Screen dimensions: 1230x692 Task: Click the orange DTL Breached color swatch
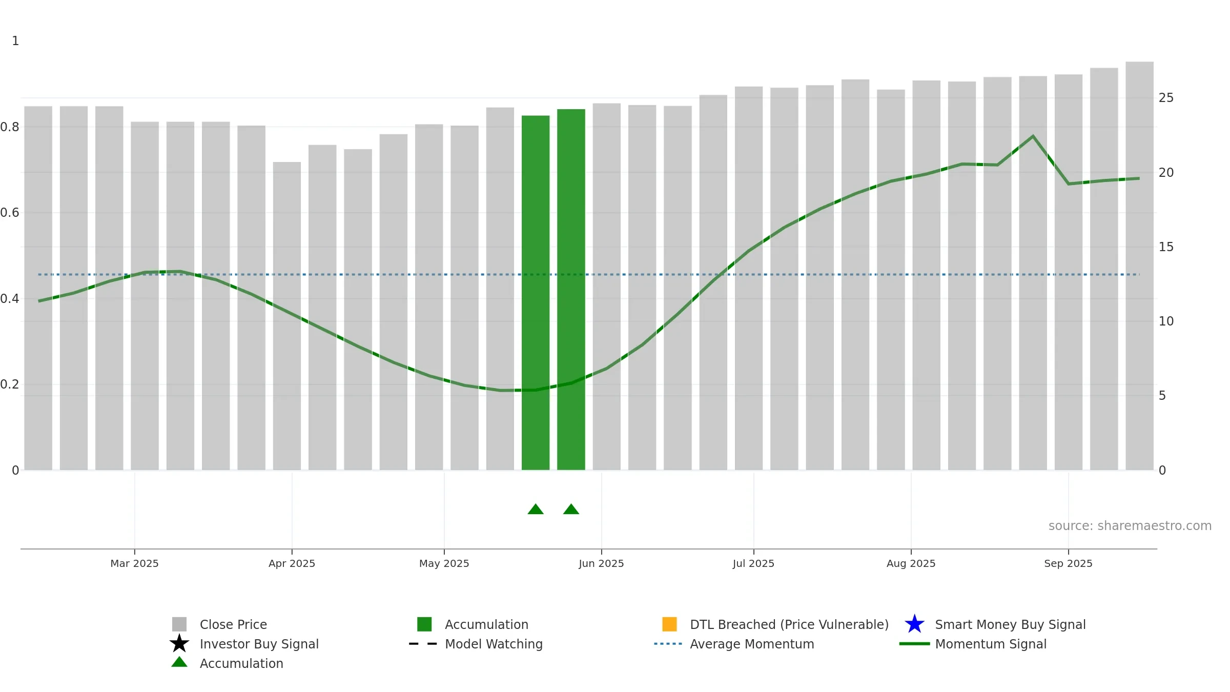click(x=669, y=624)
